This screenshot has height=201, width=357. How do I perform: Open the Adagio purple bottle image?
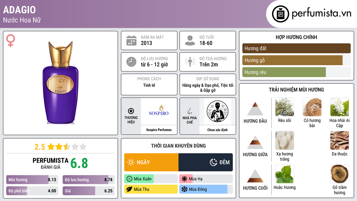click(x=61, y=82)
